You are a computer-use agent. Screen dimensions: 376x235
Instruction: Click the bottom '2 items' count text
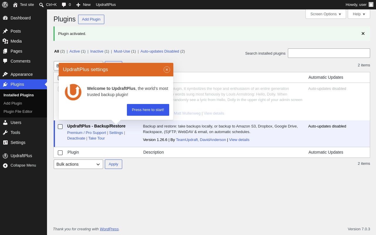[364, 163]
